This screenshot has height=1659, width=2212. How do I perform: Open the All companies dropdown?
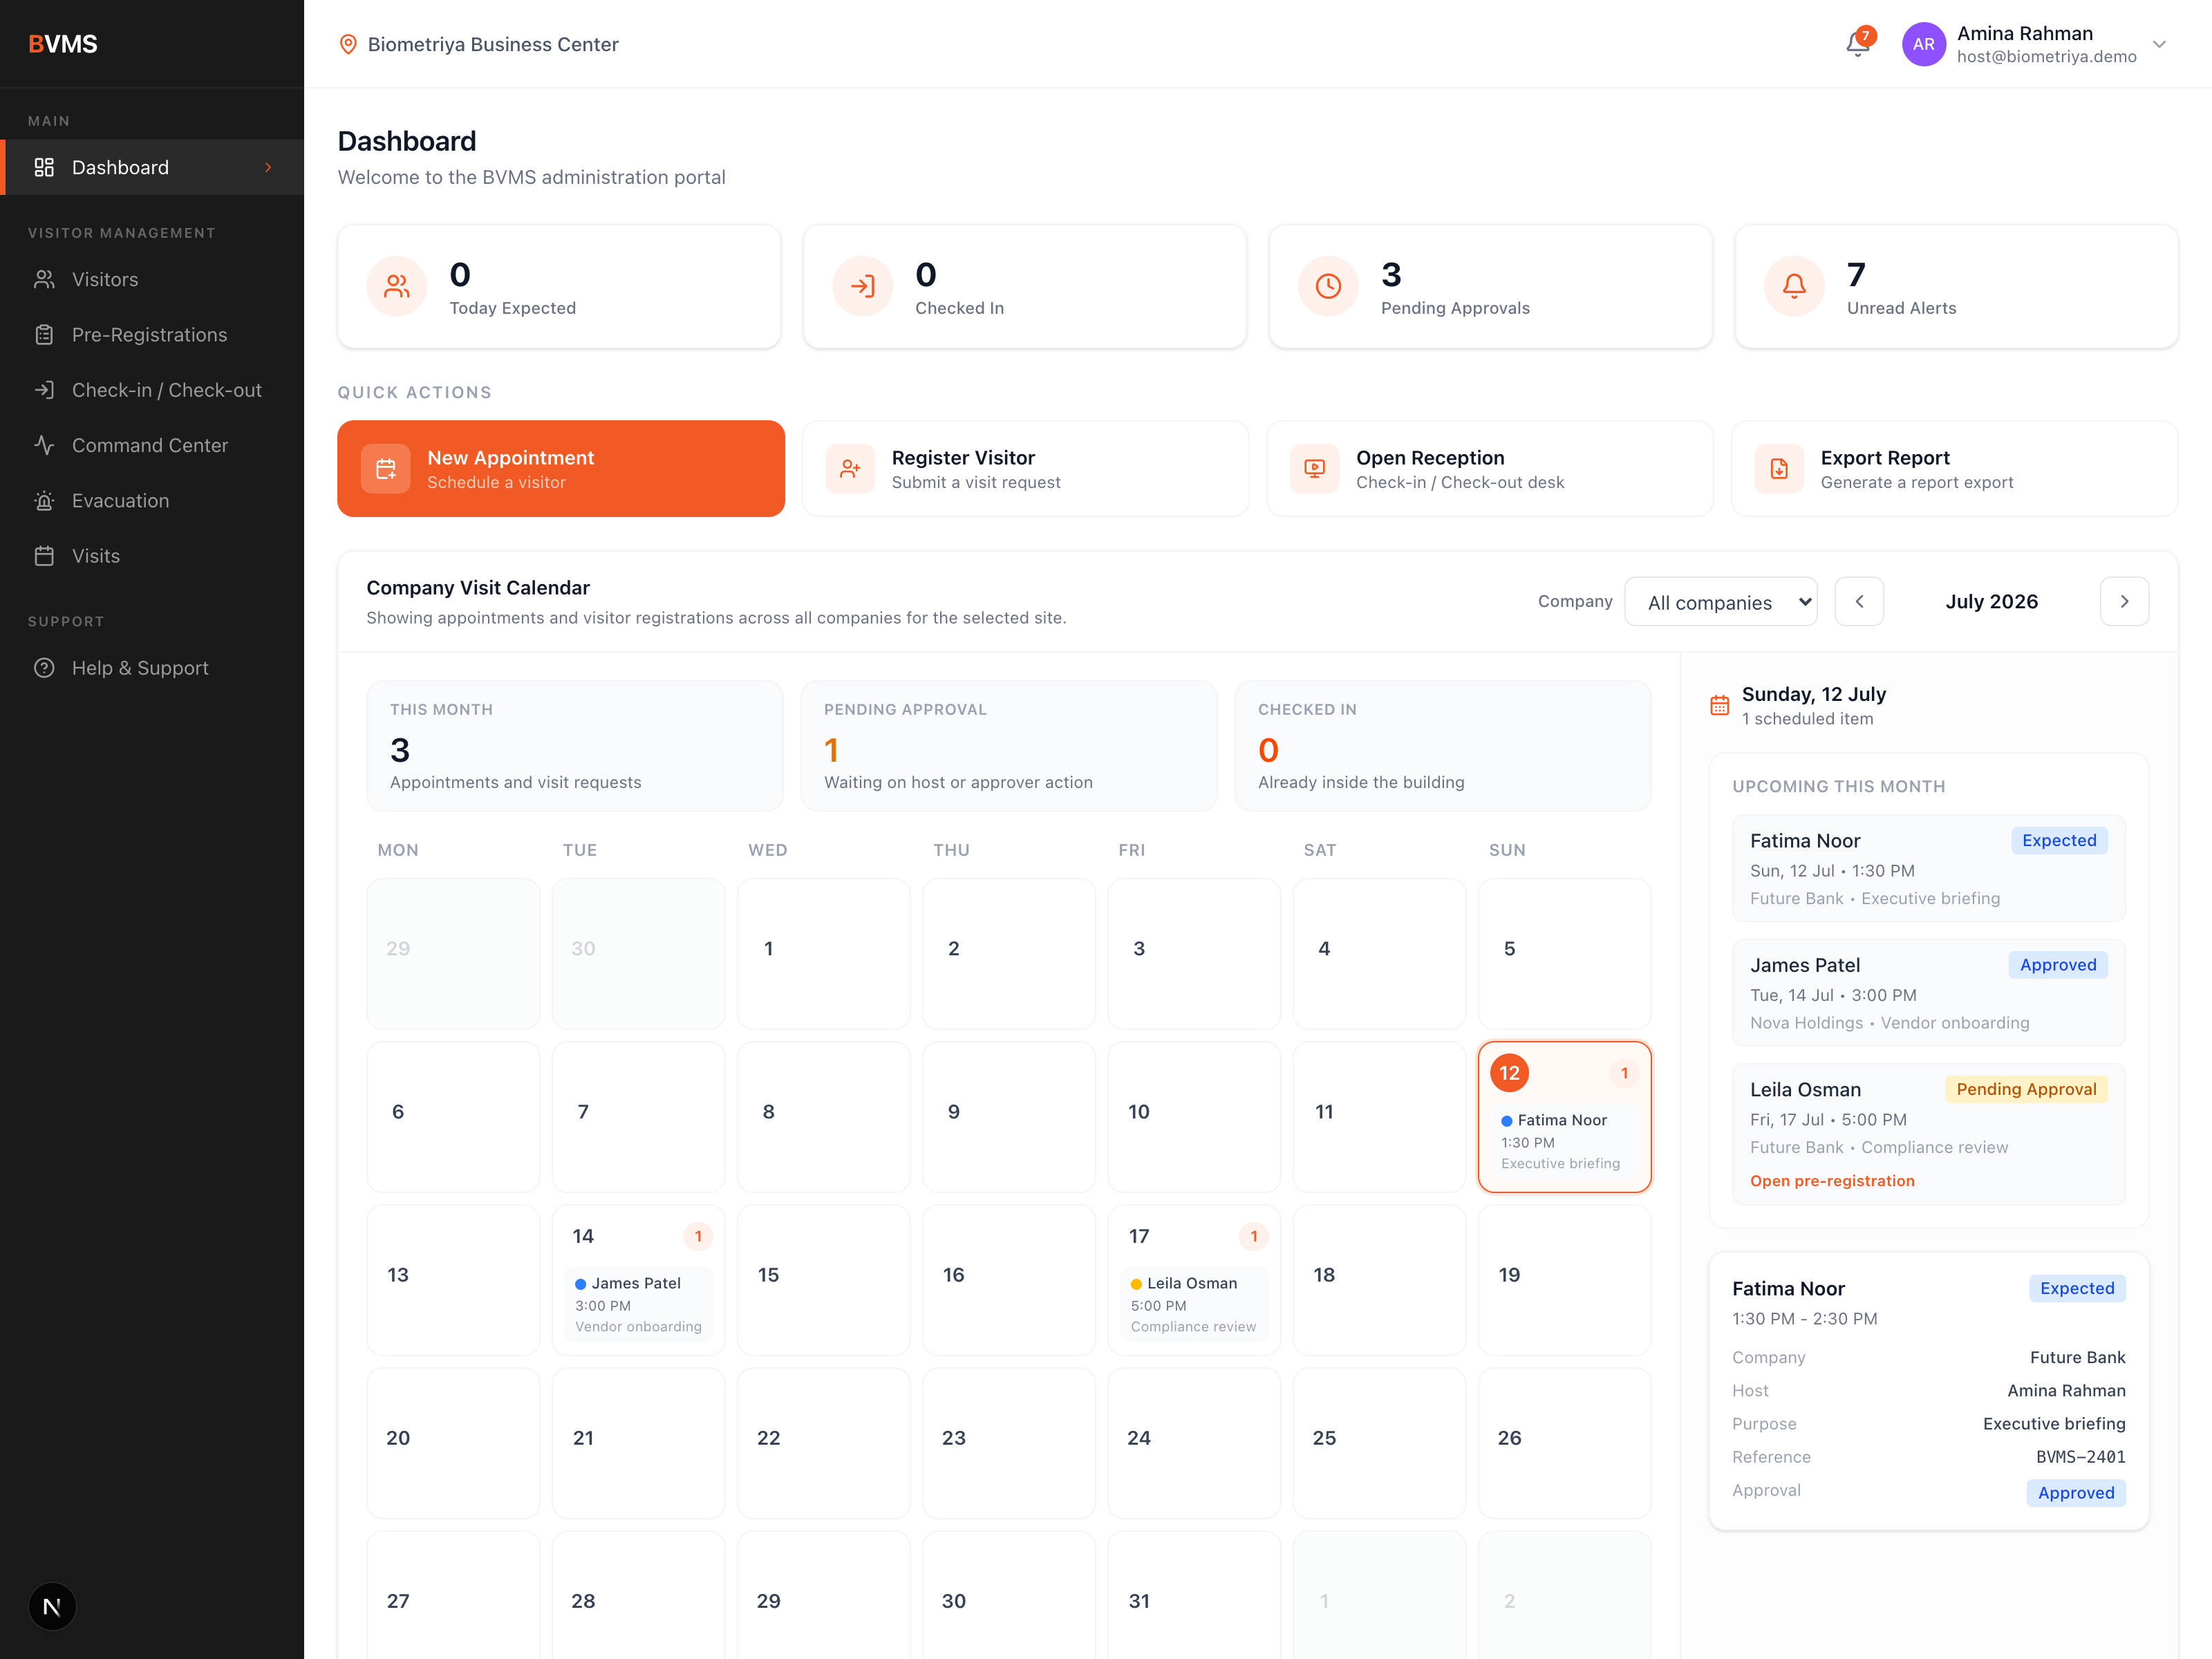click(x=1720, y=602)
